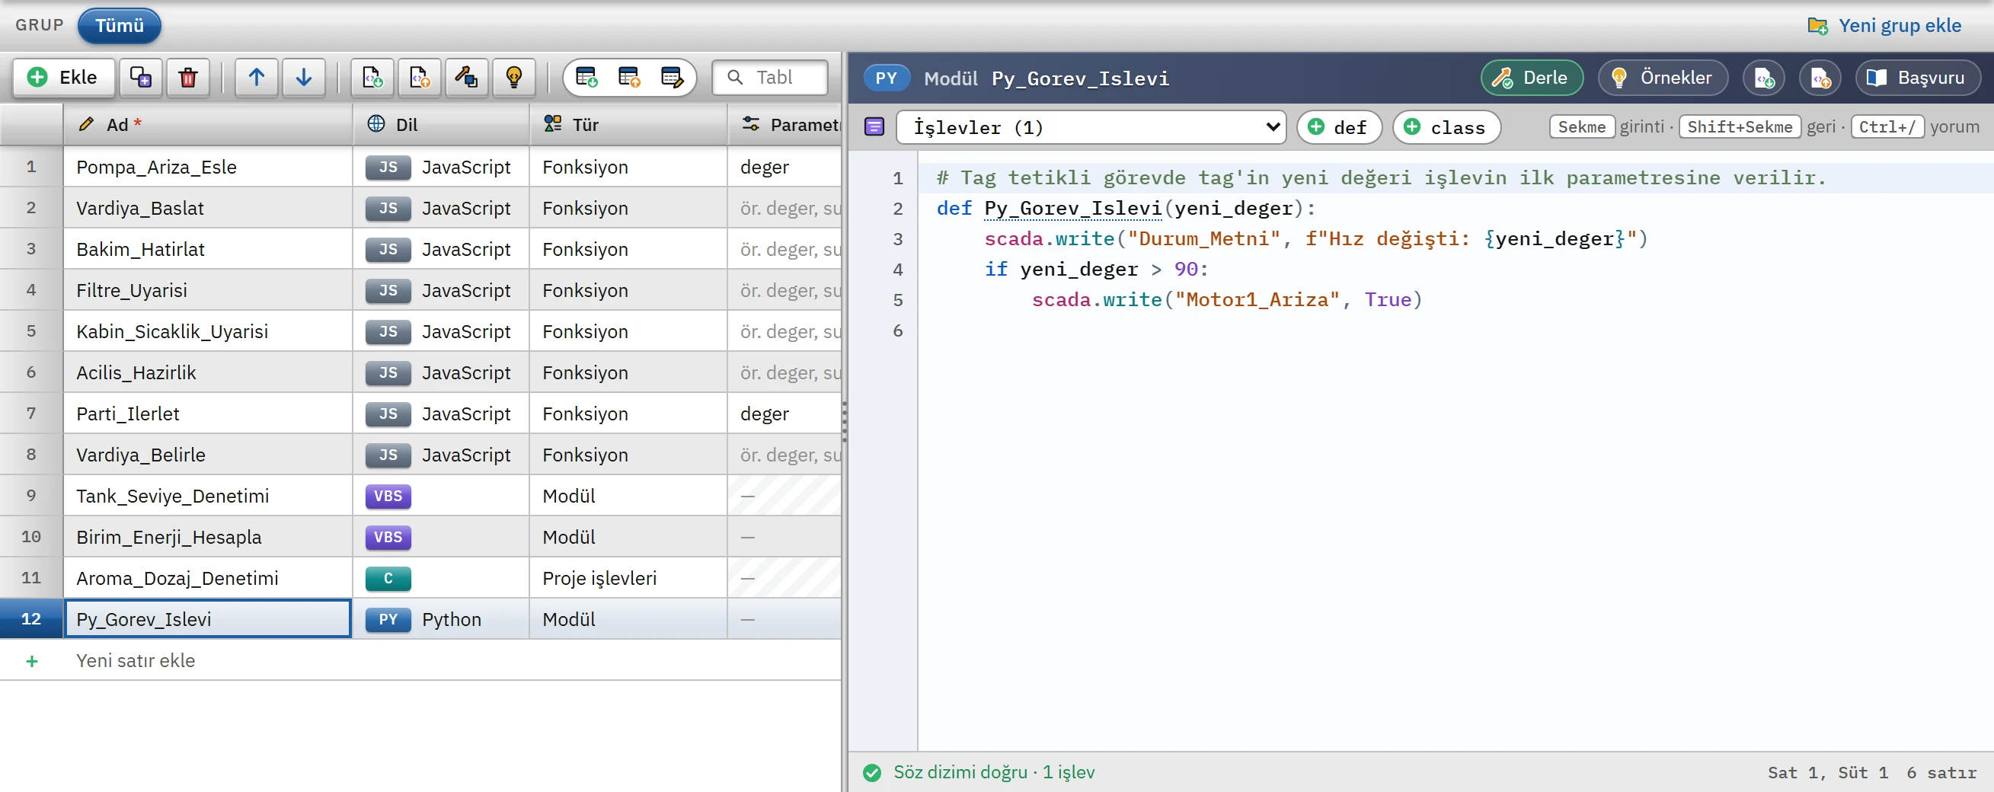Click the purple outline list icon in the editor
The image size is (1994, 792).
point(874,127)
